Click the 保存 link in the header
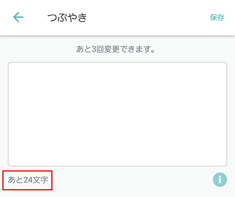235x197 pixels. pos(217,18)
